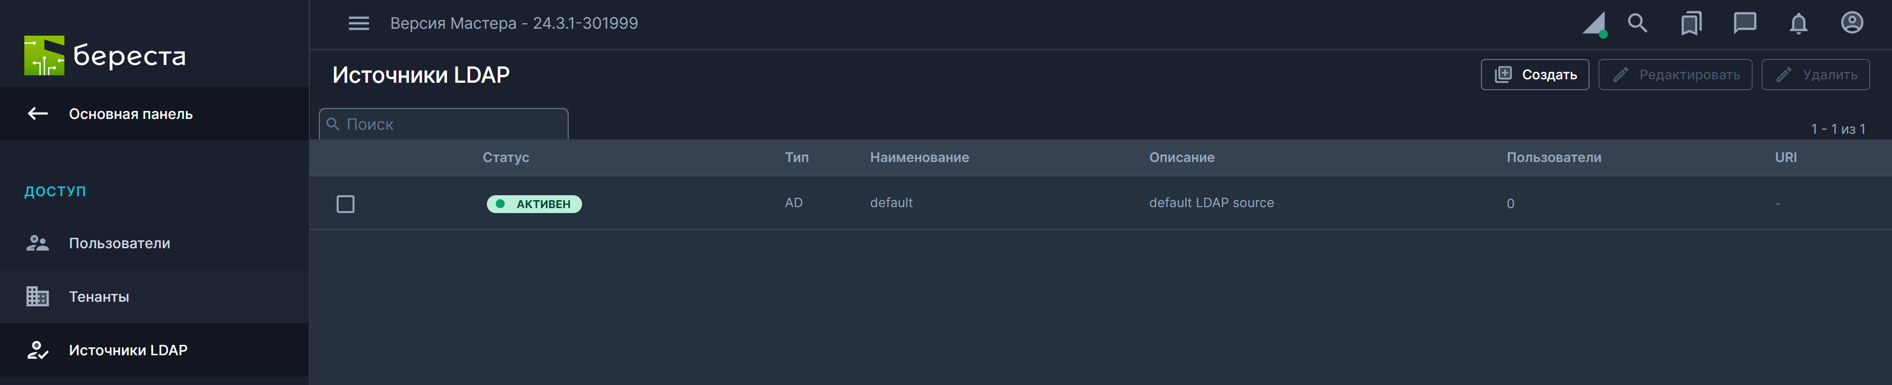Open the notifications bell
Viewport: 1892px width, 385px height.
pos(1798,24)
